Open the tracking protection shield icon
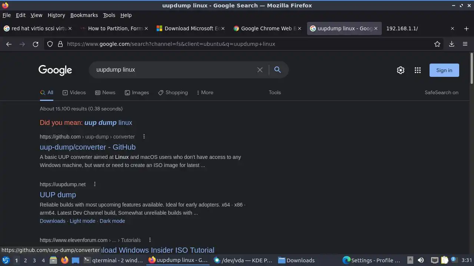 tap(50, 44)
